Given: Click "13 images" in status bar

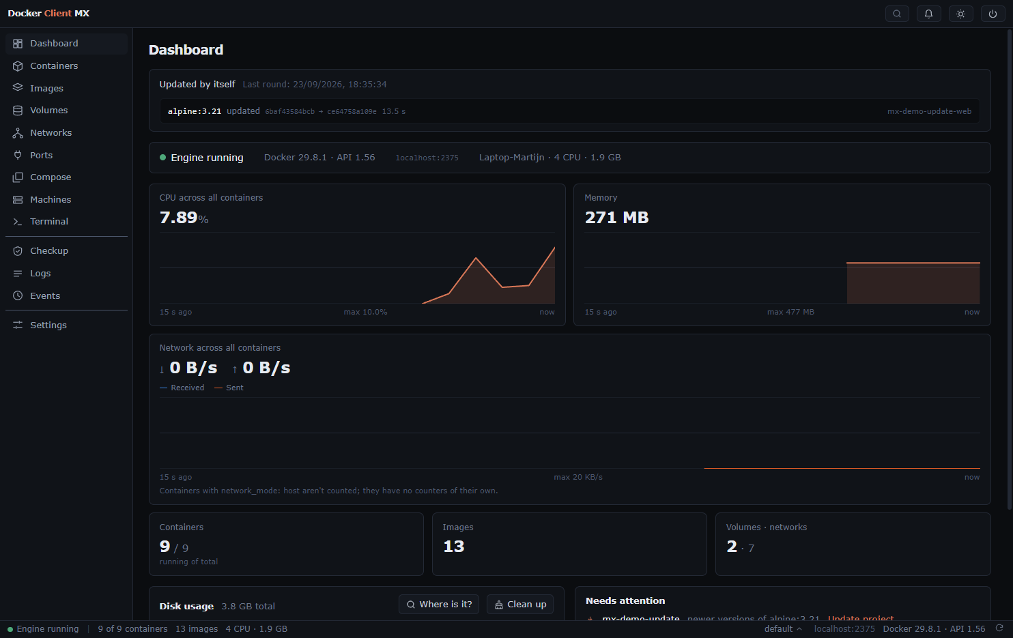Looking at the screenshot, I should click(x=197, y=628).
